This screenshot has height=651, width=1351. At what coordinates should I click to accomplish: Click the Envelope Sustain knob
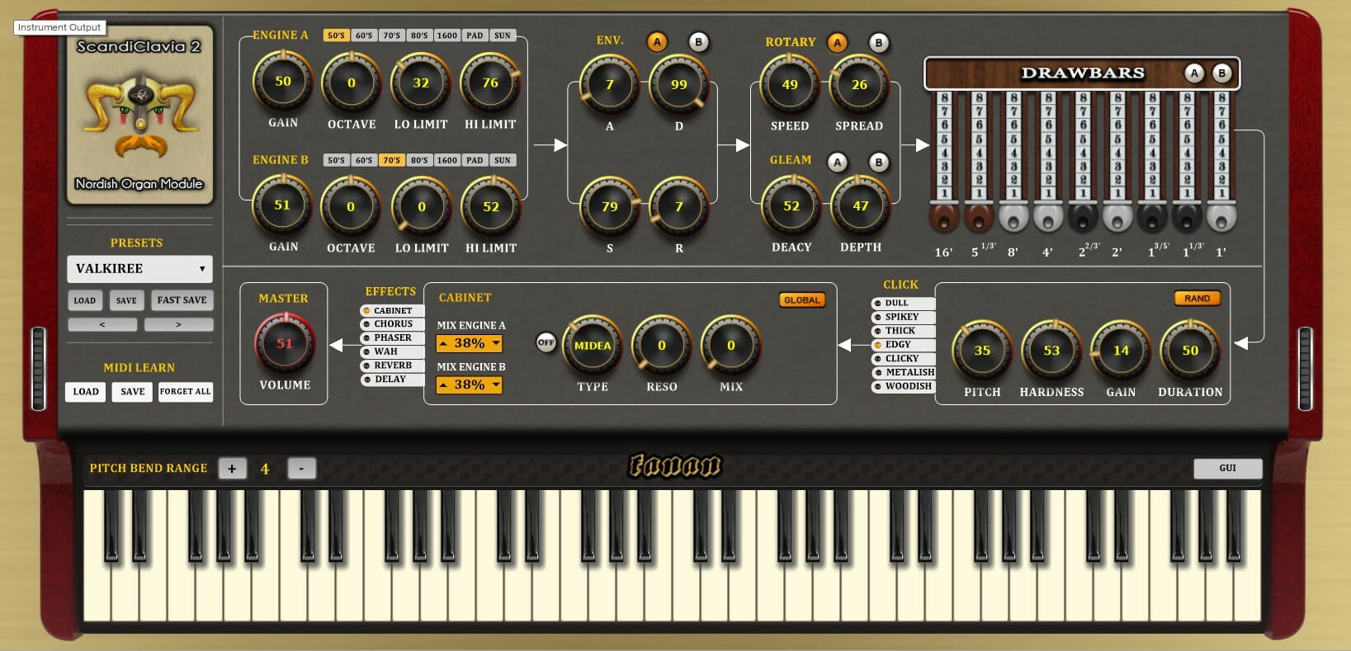609,206
